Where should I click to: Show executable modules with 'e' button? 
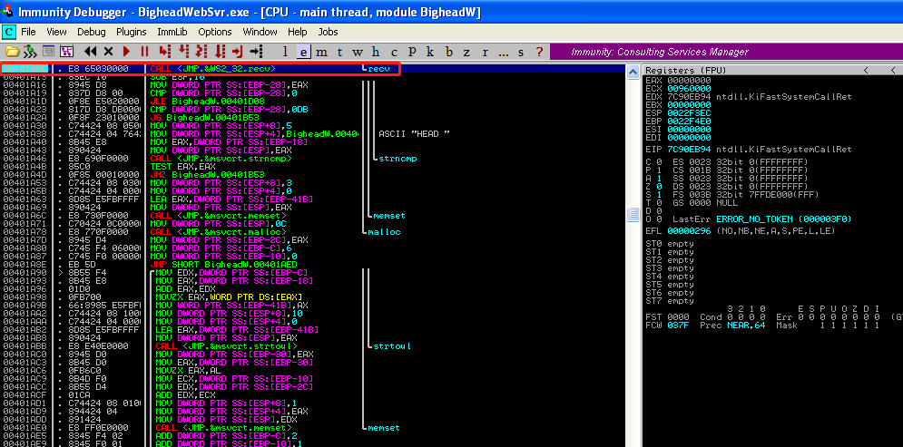click(x=303, y=52)
